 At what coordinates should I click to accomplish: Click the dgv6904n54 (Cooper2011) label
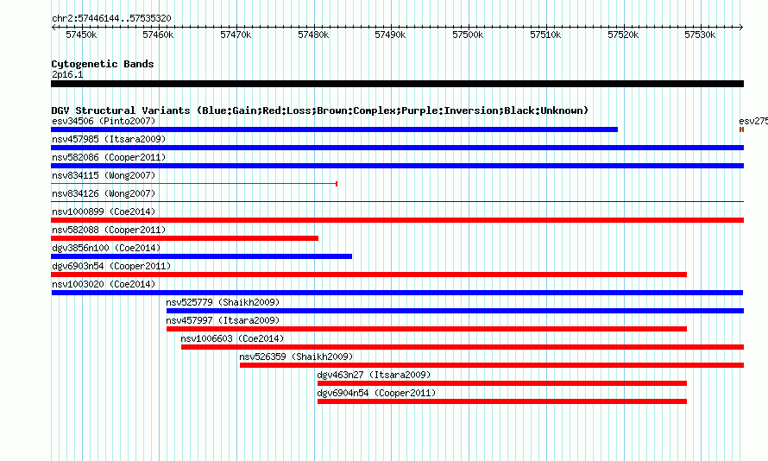(376, 393)
